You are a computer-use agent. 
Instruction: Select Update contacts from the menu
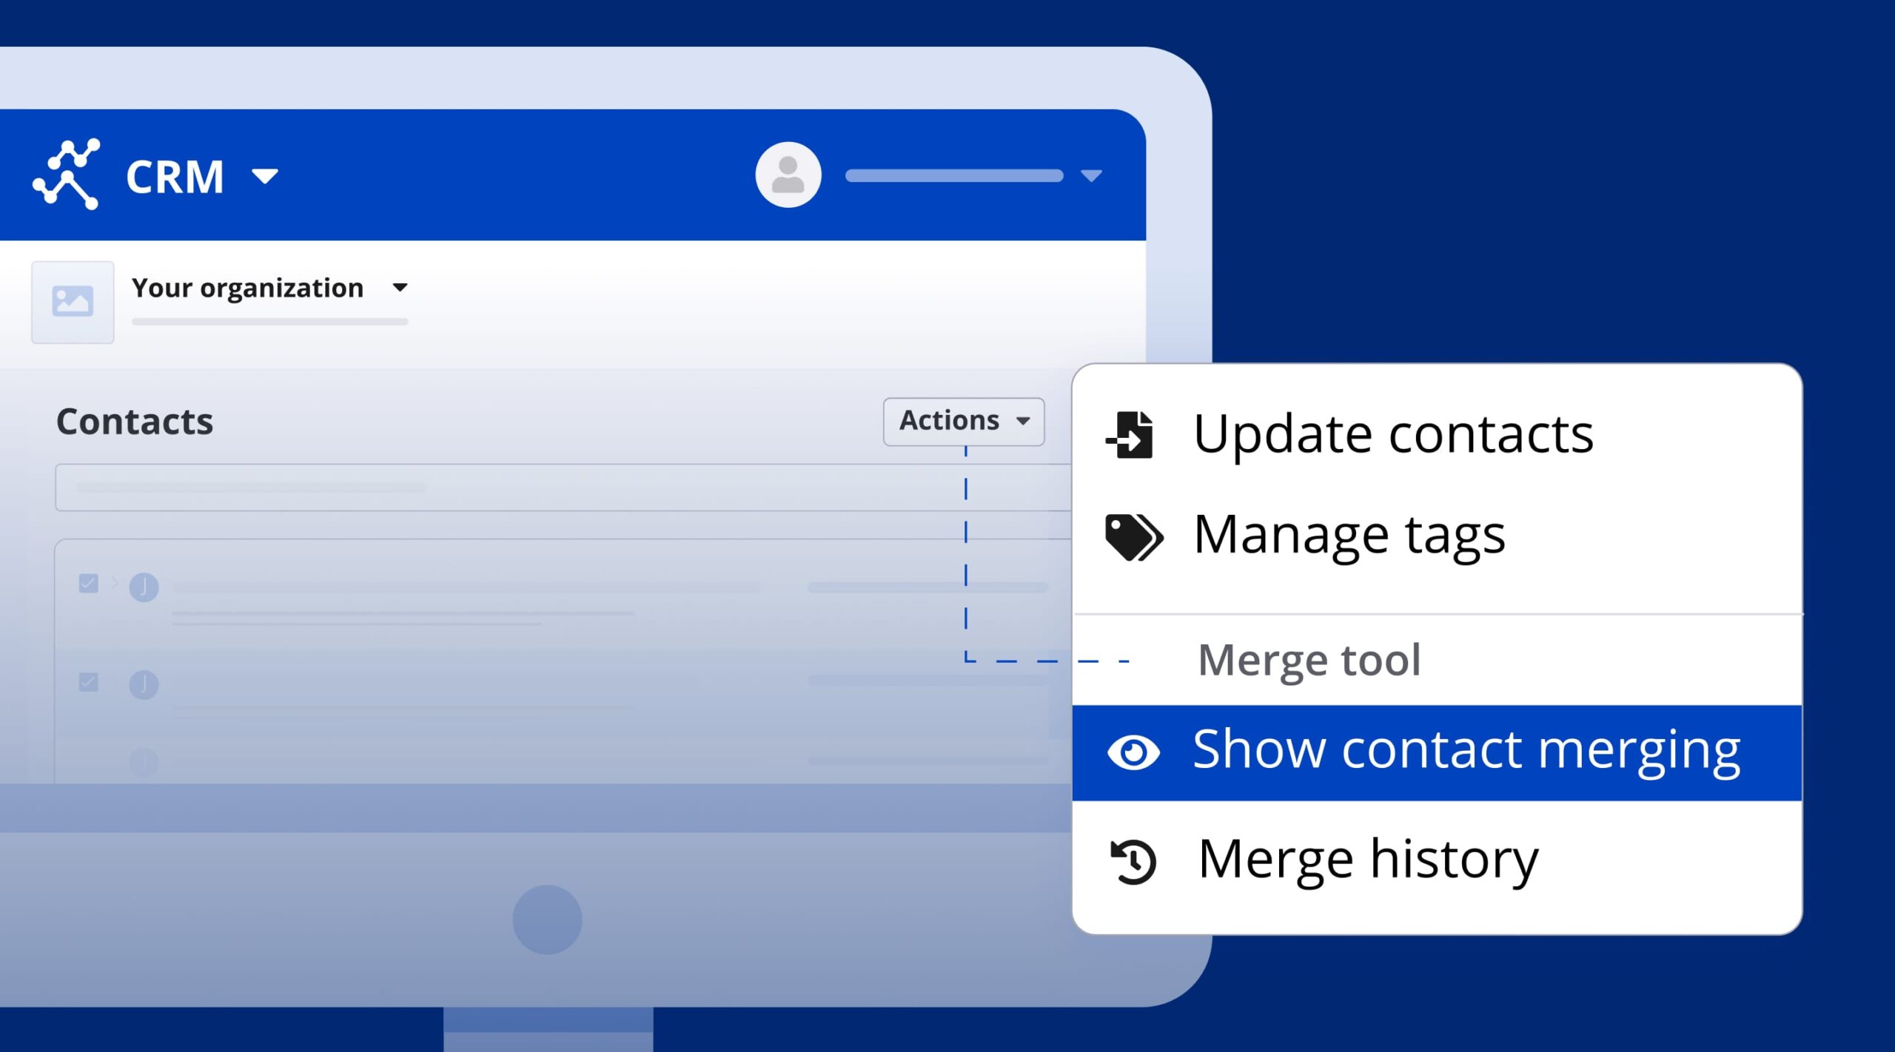point(1392,434)
